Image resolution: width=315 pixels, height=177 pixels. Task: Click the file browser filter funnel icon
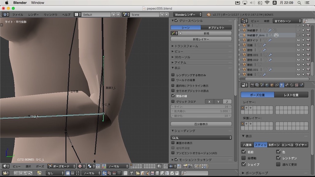[x=132, y=173]
